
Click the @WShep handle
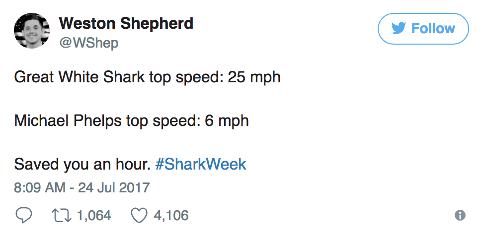coord(89,43)
